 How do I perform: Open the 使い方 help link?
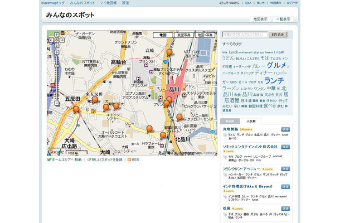260,3
